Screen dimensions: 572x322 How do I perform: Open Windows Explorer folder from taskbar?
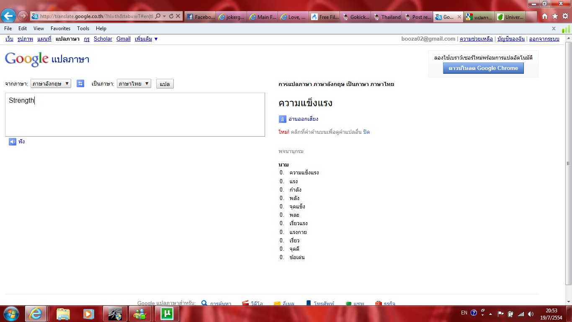tap(63, 314)
